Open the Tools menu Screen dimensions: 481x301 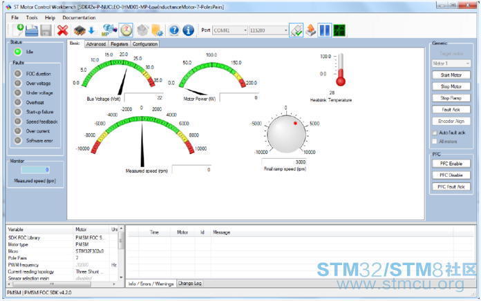(32, 17)
